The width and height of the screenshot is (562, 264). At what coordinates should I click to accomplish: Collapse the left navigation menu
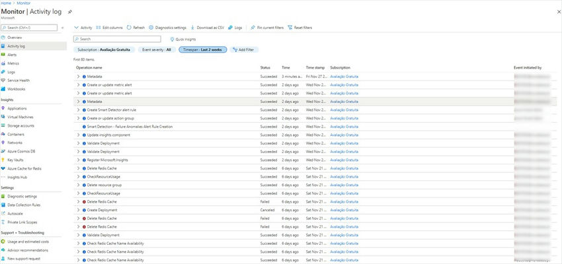tap(63, 28)
